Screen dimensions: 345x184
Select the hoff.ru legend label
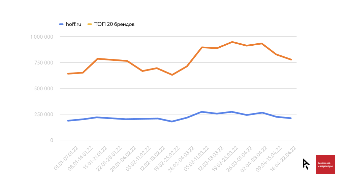coord(73,24)
